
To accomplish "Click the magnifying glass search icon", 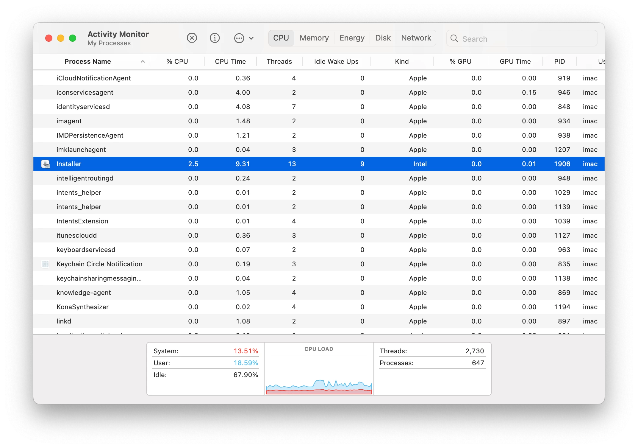I will pyautogui.click(x=454, y=38).
